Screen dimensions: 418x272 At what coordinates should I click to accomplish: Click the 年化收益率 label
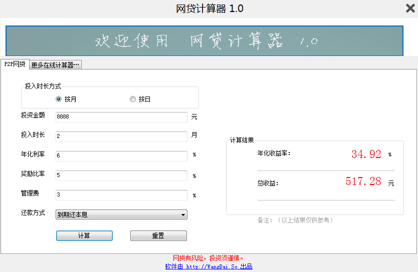point(274,153)
